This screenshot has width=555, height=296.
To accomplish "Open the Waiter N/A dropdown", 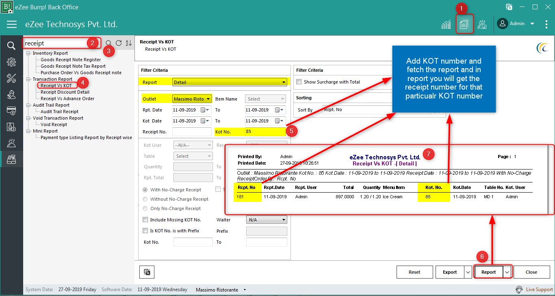I will coord(267,220).
